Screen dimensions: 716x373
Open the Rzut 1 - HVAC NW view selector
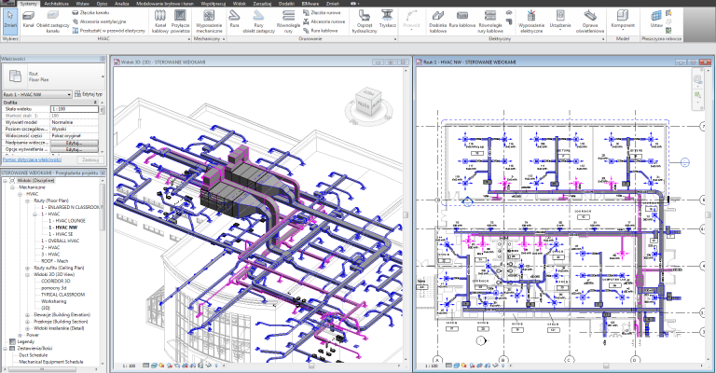point(37,94)
